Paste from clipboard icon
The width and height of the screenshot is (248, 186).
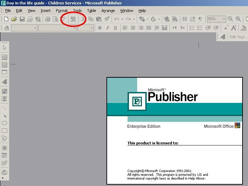pyautogui.click(x=99, y=19)
